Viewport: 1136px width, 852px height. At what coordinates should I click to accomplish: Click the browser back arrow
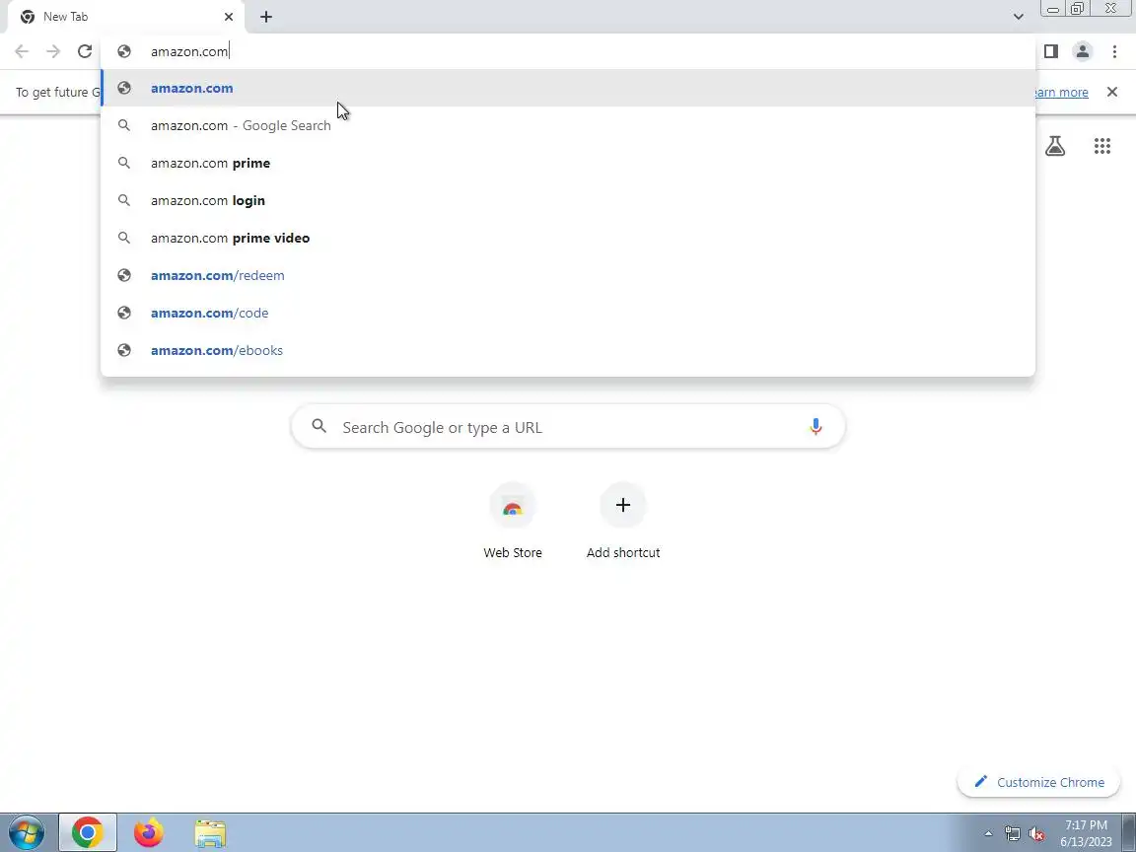[x=22, y=51]
